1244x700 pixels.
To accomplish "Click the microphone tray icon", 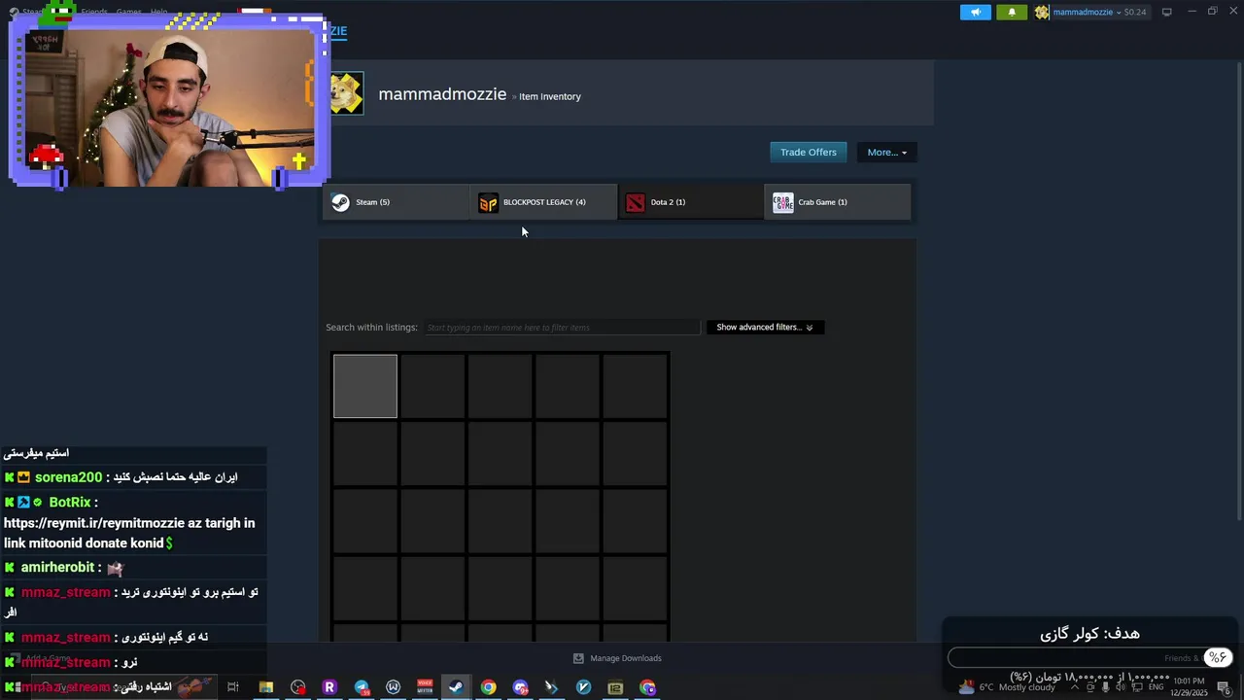I will coord(1105,687).
